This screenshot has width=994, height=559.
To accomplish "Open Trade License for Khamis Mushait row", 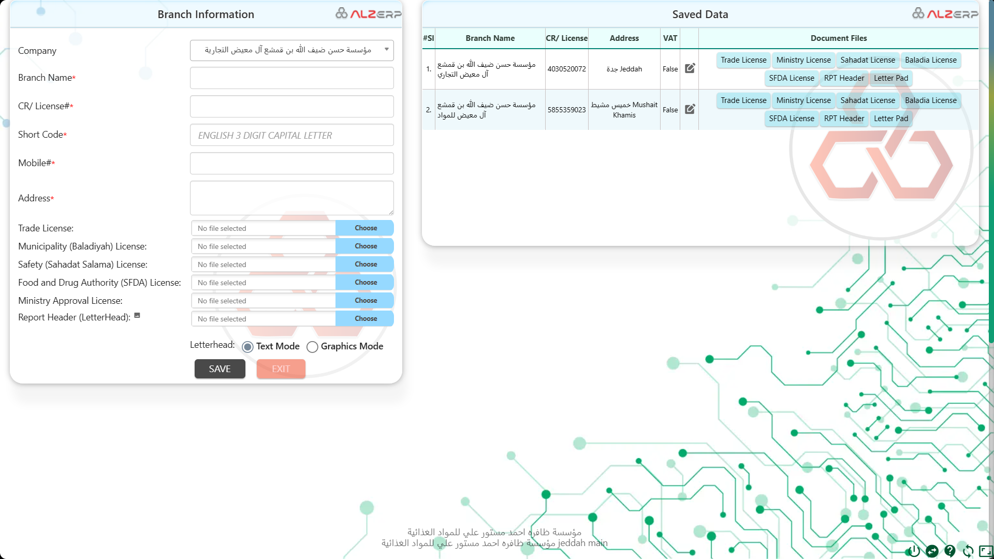I will pyautogui.click(x=743, y=100).
